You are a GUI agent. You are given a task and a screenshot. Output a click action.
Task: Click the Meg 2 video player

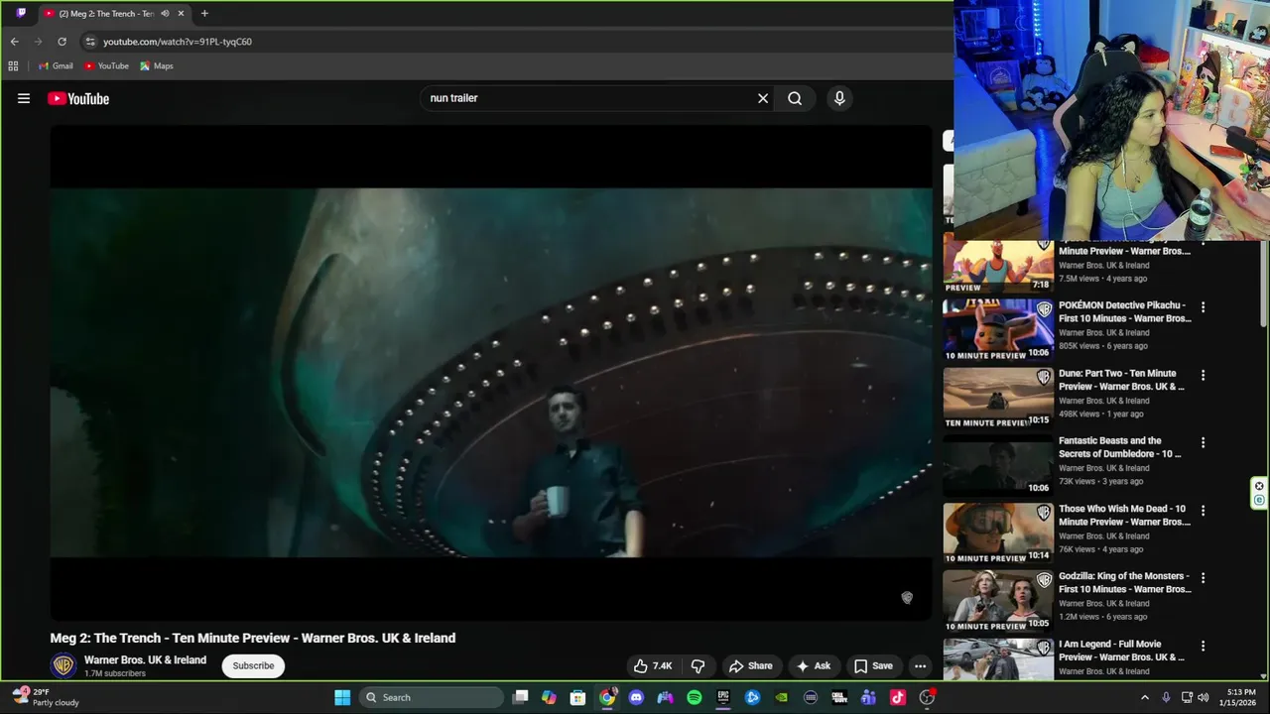491,372
